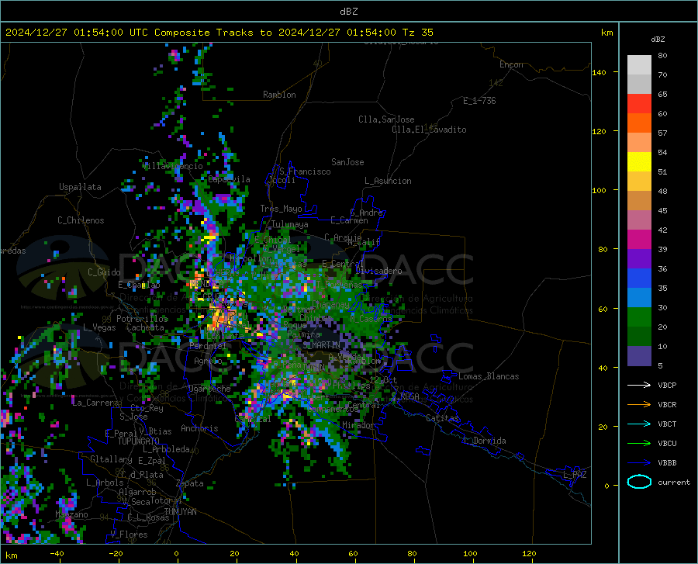Click the green VBCU arrow in legend
The image size is (698, 564).
coord(639,444)
